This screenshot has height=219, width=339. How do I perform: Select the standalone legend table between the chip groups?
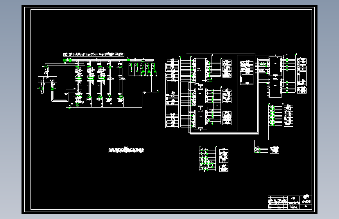(246, 72)
